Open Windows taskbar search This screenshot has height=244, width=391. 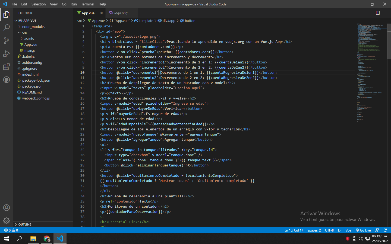pyautogui.click(x=20, y=239)
